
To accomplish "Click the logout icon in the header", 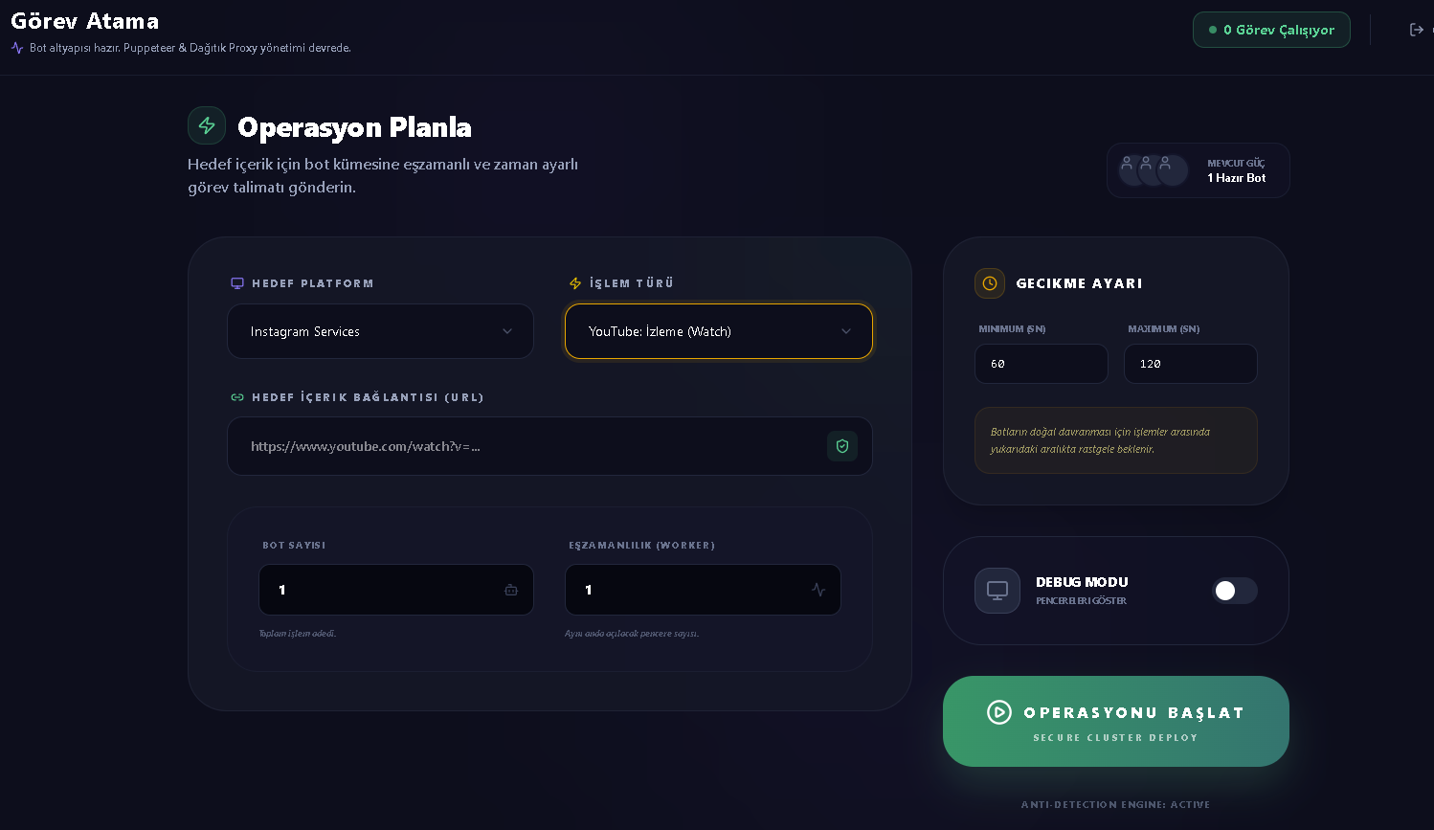I will 1417,30.
